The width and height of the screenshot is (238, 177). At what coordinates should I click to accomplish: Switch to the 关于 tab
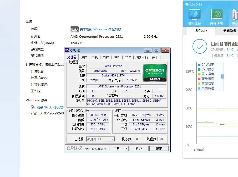pos(155,57)
